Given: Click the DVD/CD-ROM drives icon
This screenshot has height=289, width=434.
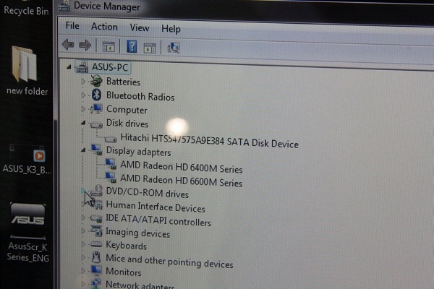Looking at the screenshot, I should point(97,191).
